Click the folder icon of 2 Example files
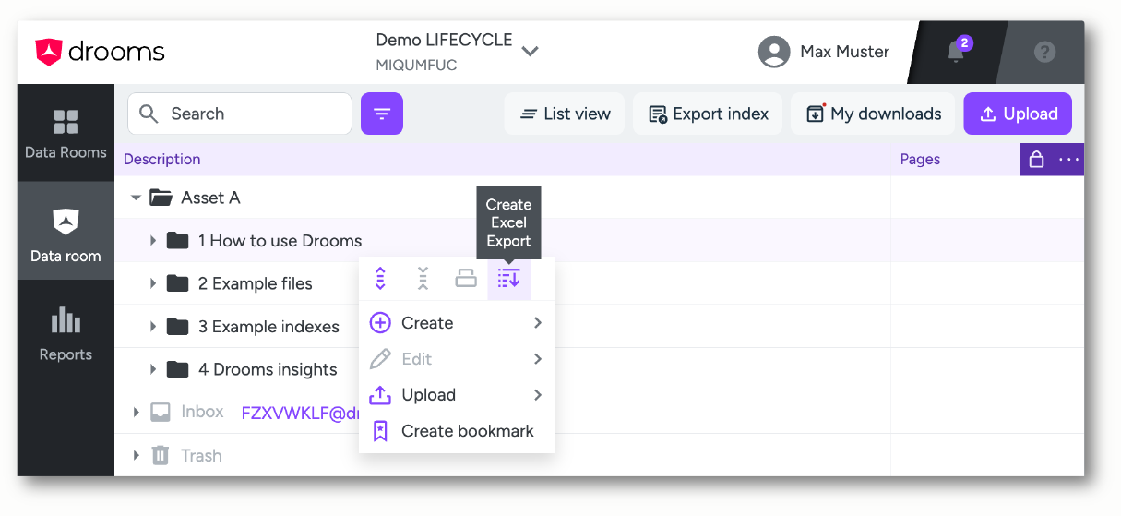Image resolution: width=1121 pixels, height=516 pixels. coord(177,283)
